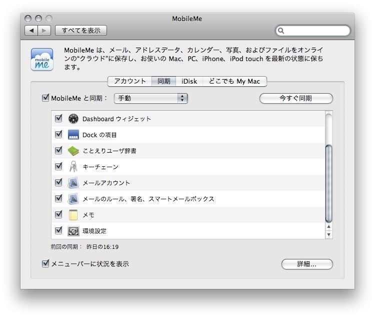Uncheck メールアカウント sync checkbox
The image size is (375, 317).
(58, 183)
